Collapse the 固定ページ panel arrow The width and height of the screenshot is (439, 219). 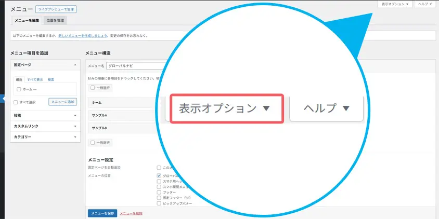[75, 65]
